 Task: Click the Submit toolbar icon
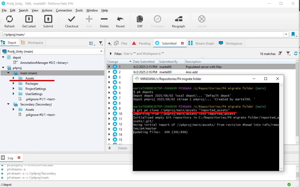pyautogui.click(x=48, y=19)
